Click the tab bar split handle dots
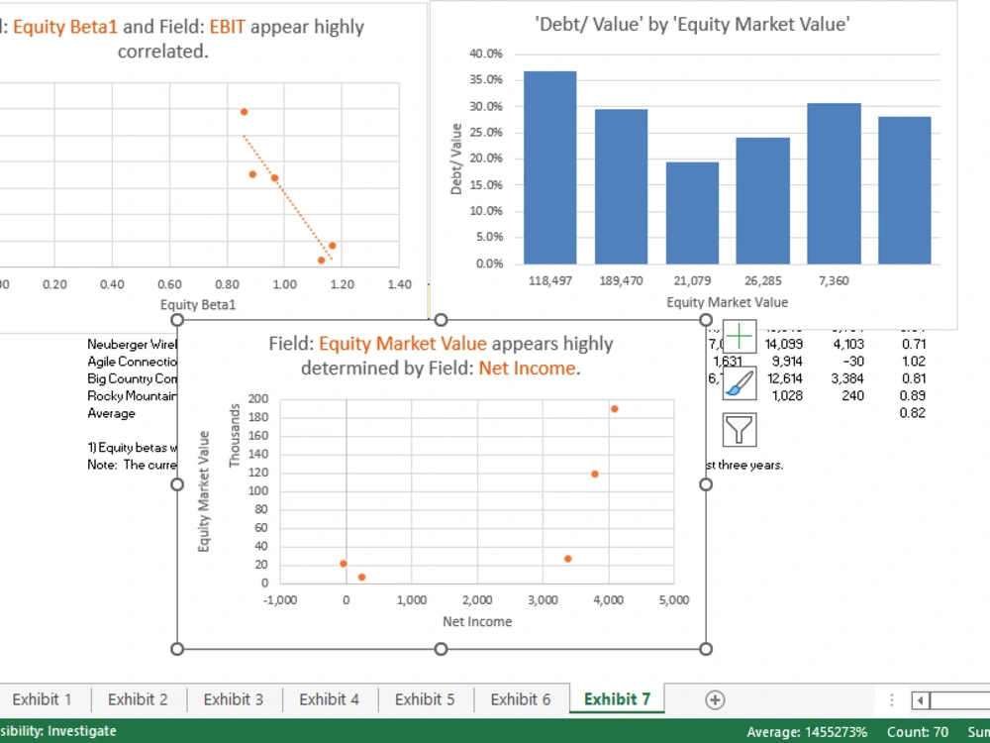The height and width of the screenshot is (743, 990). tap(892, 700)
